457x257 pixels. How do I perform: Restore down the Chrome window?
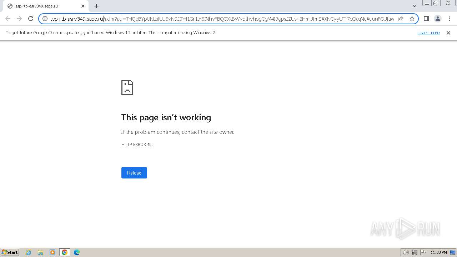(x=436, y=3)
